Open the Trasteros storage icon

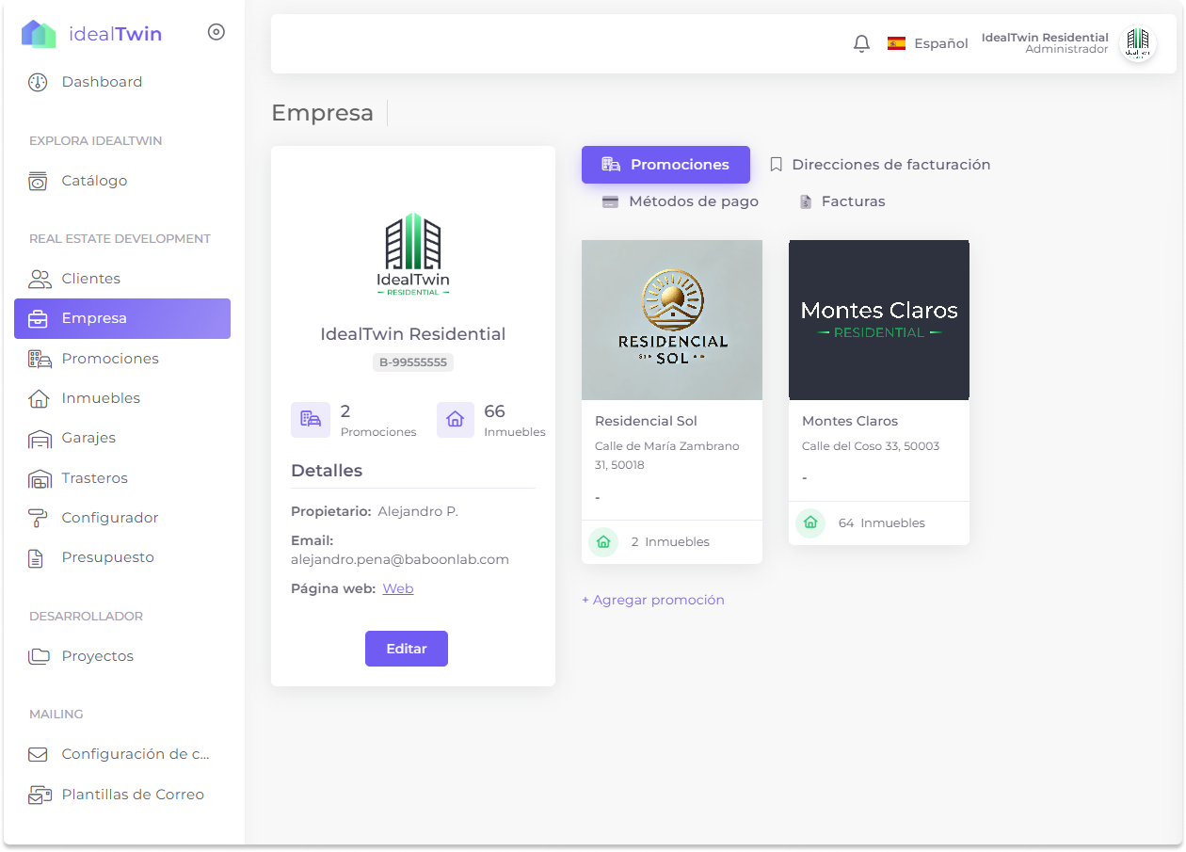(x=40, y=478)
